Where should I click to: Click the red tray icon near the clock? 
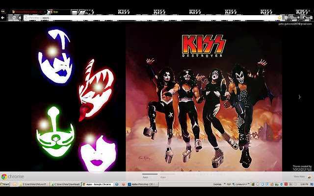286,184
